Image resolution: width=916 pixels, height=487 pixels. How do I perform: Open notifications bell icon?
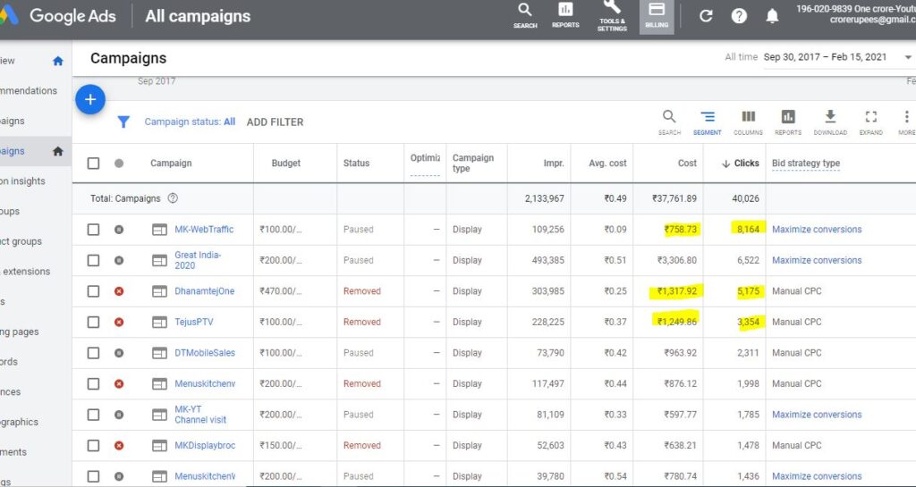point(772,16)
